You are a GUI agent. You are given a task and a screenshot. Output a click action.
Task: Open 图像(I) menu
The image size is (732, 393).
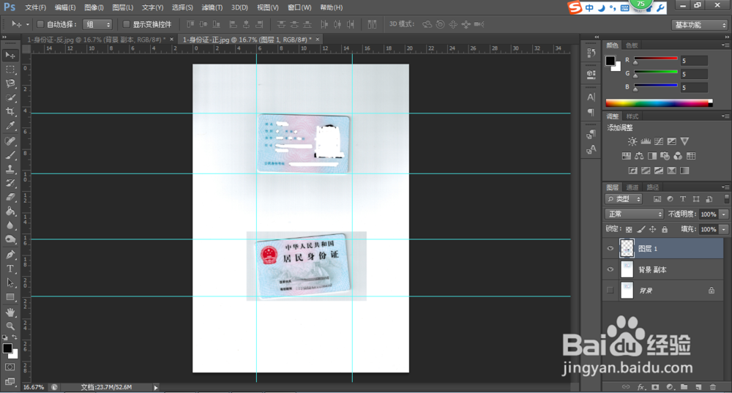click(94, 7)
